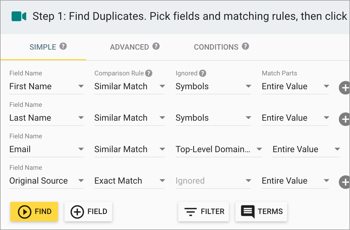Viewport: 350px width, 230px height.
Task: Click the plus circle icon on the FIELD button
Action: (x=77, y=212)
